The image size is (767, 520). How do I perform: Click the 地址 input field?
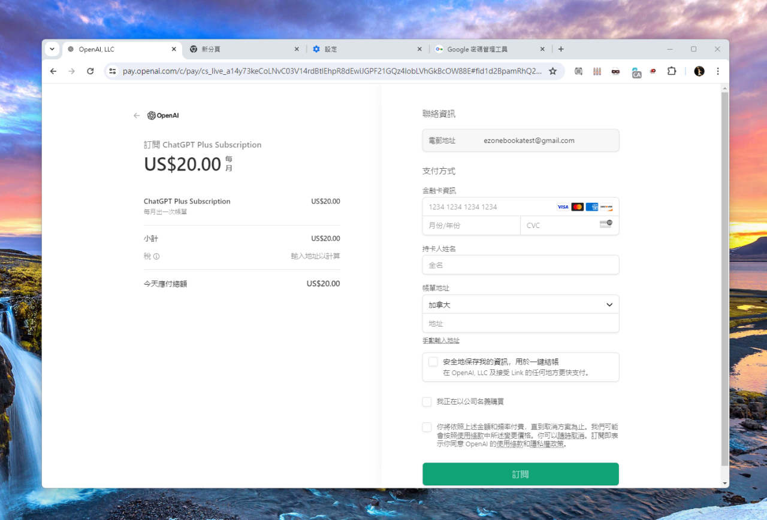click(x=520, y=323)
